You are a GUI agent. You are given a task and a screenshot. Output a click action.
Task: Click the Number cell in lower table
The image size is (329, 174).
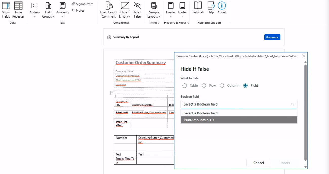pyautogui.click(x=125, y=140)
